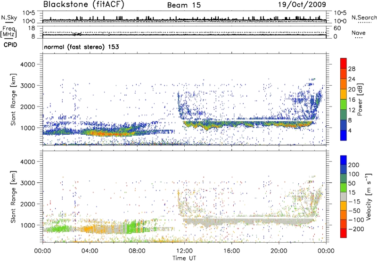The width and height of the screenshot is (377, 261).
Task: Click 'normal (fast stereo) 153' text
Action: point(82,47)
